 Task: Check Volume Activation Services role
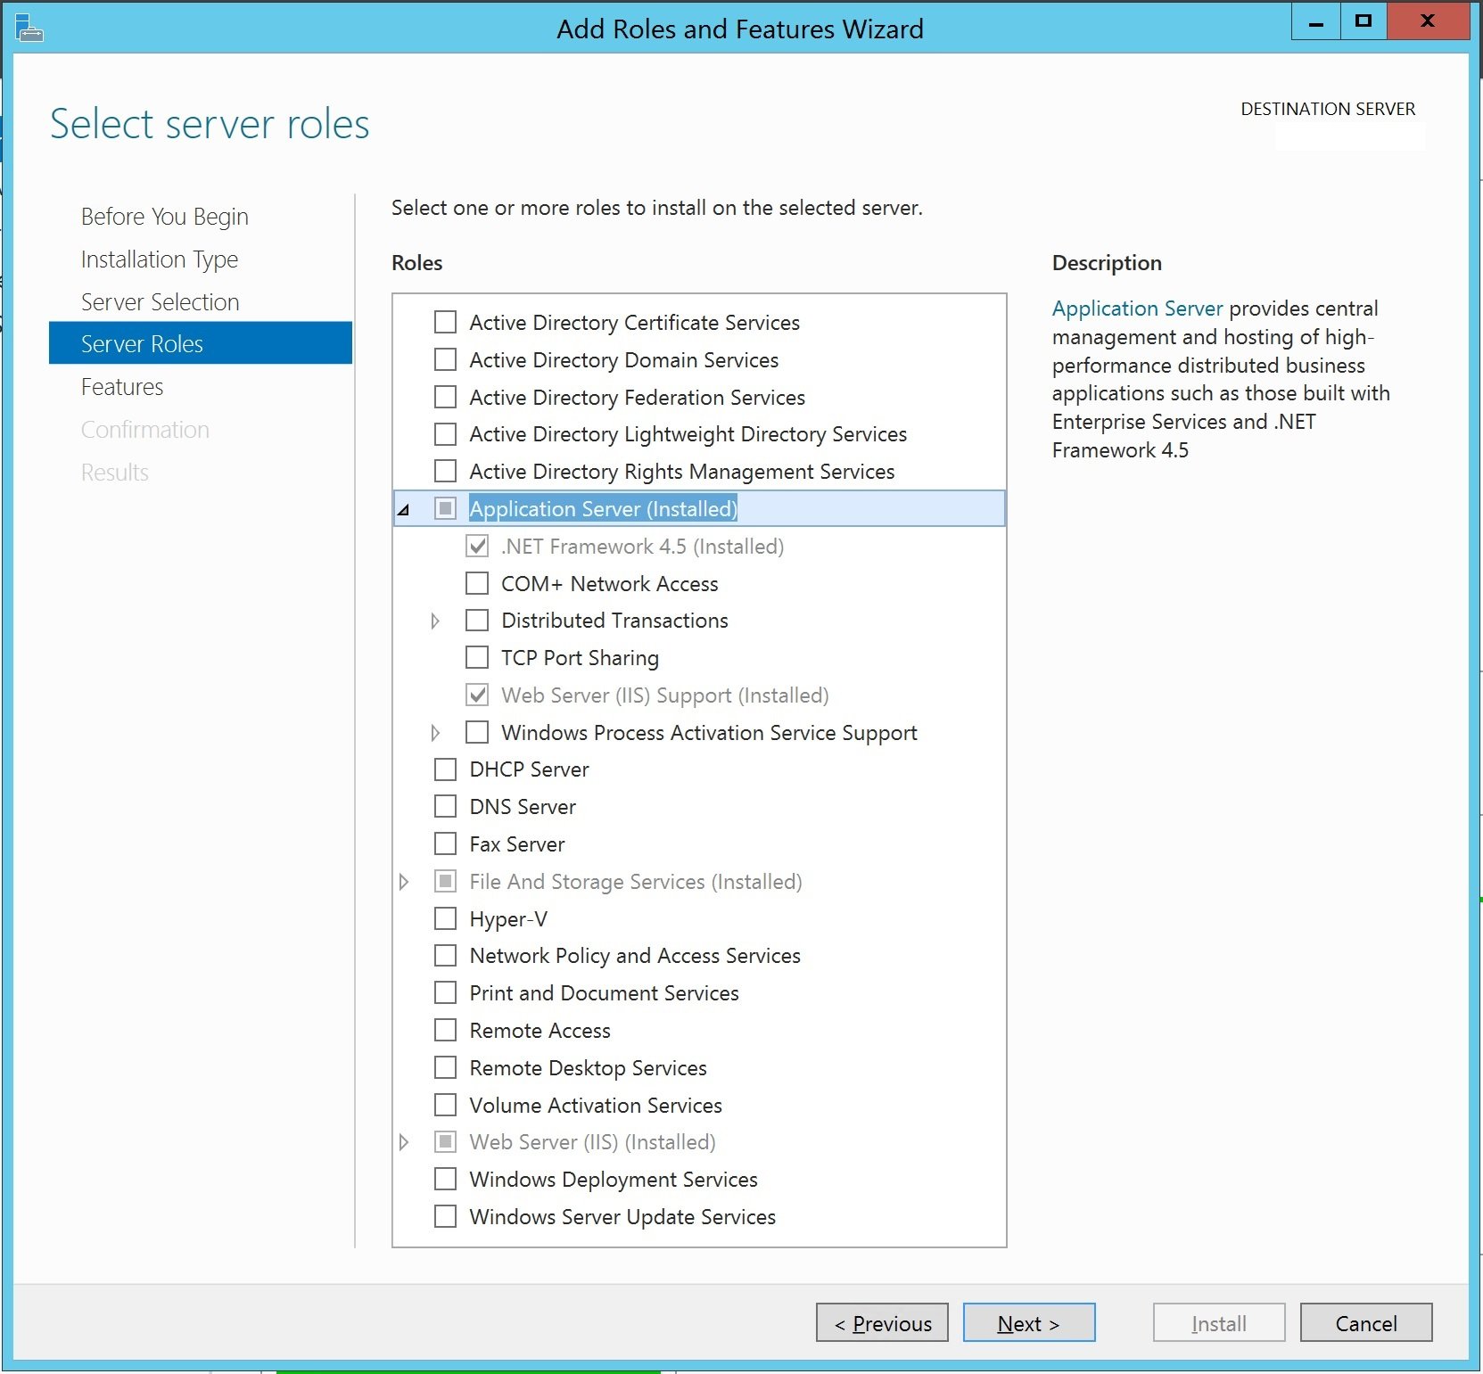(445, 1105)
